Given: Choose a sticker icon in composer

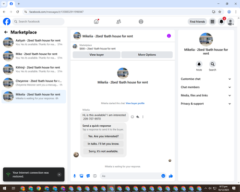Looking at the screenshot, I should tap(88, 176).
